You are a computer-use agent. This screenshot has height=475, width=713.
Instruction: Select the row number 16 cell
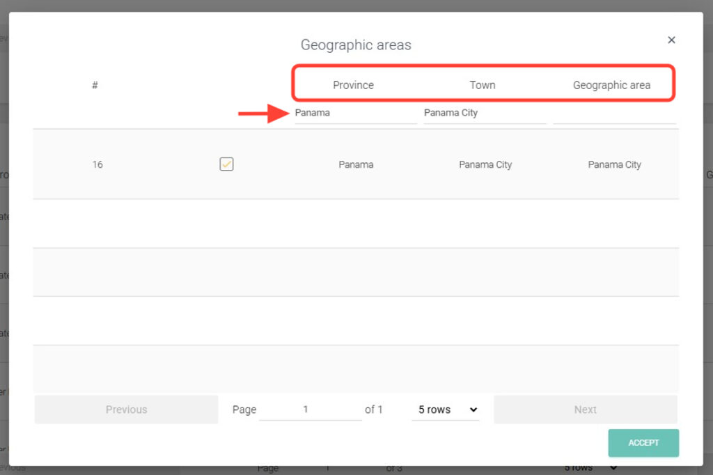coord(97,165)
